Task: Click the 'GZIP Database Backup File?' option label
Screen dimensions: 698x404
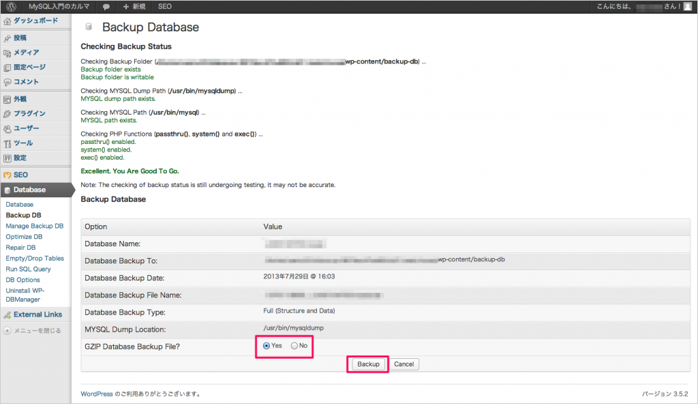Action: (132, 347)
